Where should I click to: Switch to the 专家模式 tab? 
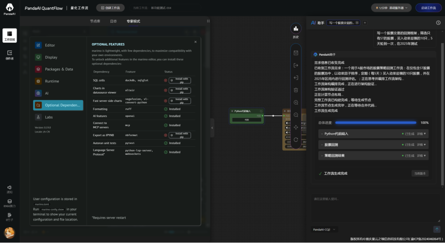click(x=133, y=21)
